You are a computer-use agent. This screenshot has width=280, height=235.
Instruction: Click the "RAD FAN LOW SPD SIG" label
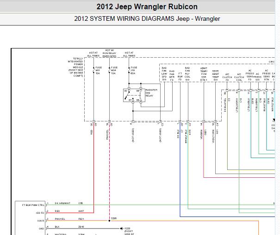[x=164, y=74]
